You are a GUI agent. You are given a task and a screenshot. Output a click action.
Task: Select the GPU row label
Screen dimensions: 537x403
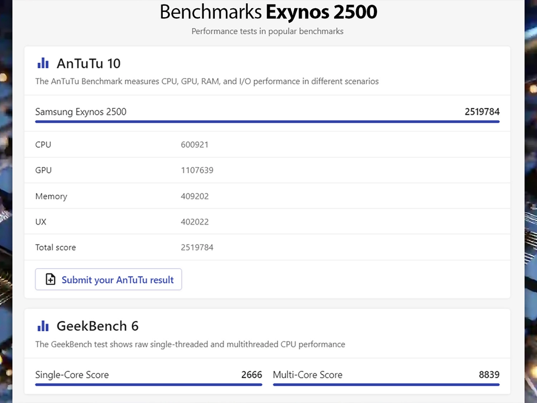point(43,170)
